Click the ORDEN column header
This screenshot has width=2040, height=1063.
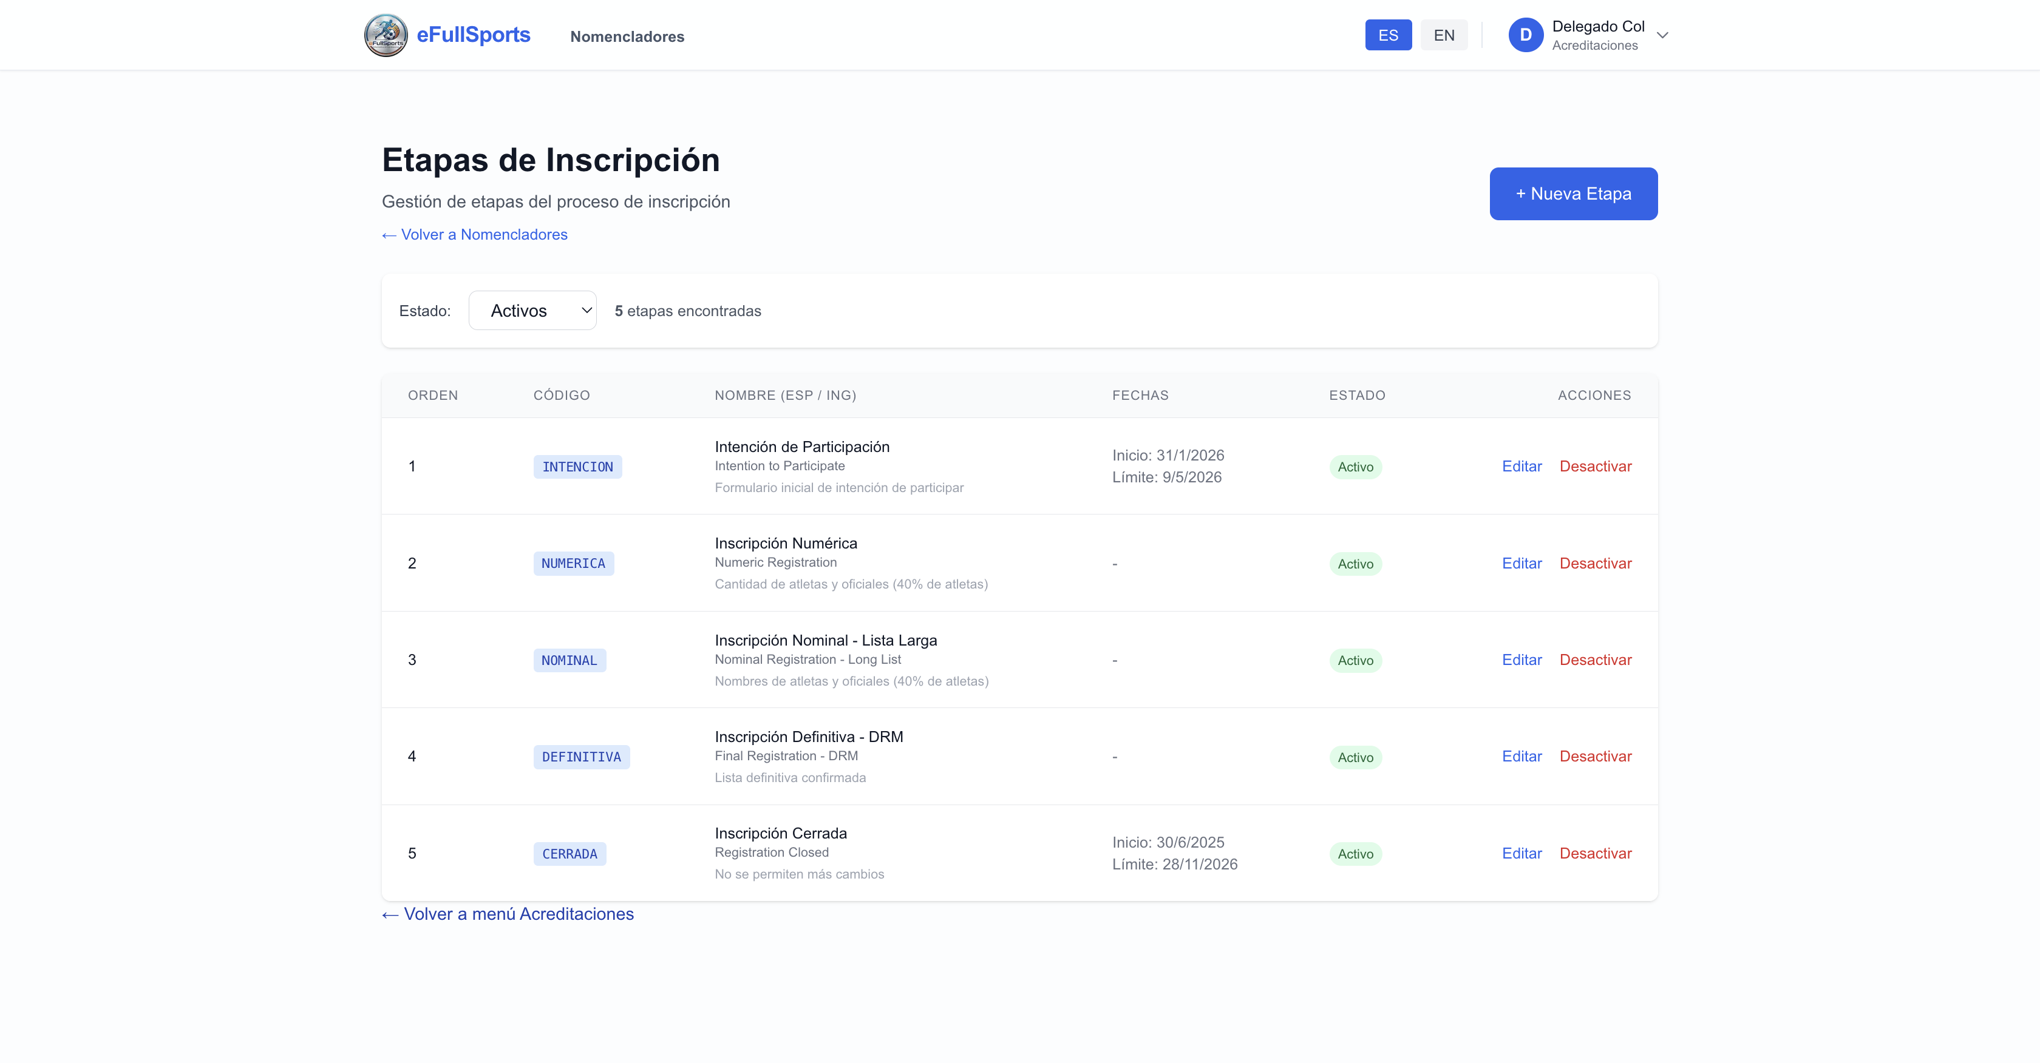point(432,395)
